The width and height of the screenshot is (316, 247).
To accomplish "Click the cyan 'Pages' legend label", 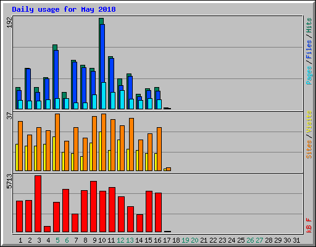I will (x=309, y=75).
